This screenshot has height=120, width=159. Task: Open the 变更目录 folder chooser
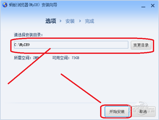(141, 45)
